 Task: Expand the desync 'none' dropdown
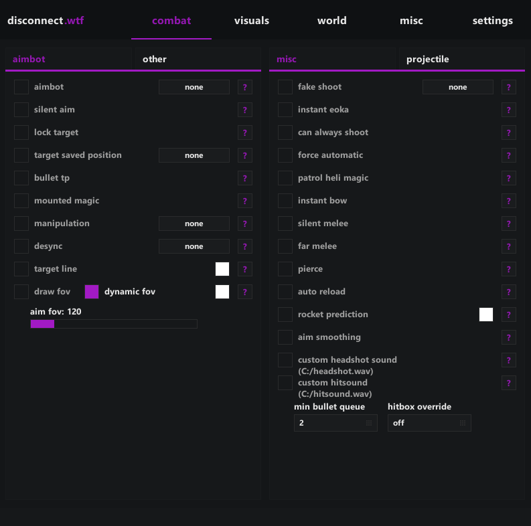[194, 246]
